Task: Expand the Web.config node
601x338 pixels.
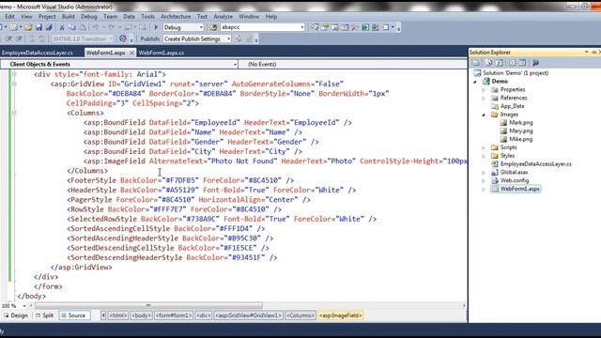Action: click(484, 180)
